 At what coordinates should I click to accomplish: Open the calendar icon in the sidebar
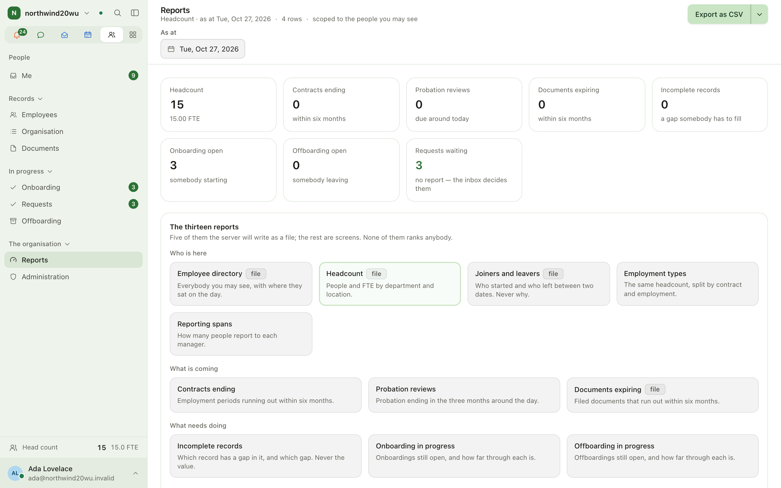pyautogui.click(x=88, y=34)
